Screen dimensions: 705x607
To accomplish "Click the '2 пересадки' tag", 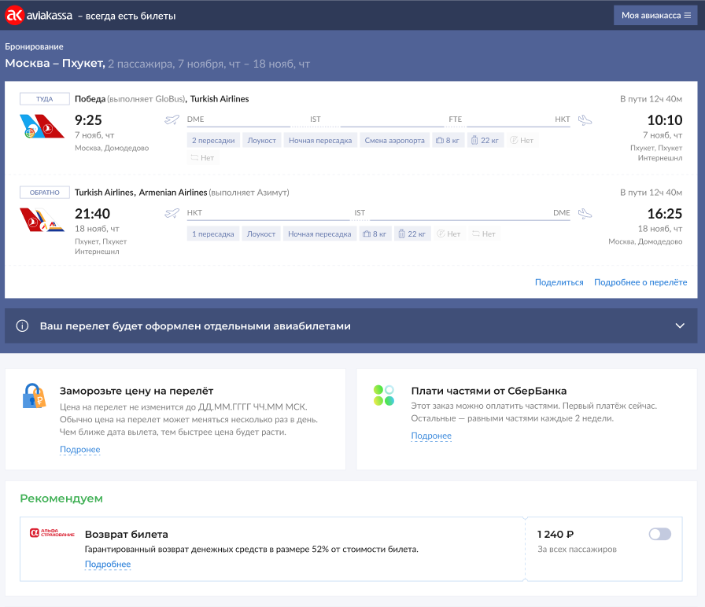I will [213, 141].
